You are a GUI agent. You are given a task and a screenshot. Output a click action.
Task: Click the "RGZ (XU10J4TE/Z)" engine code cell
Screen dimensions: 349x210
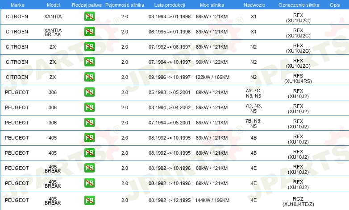point(298,202)
